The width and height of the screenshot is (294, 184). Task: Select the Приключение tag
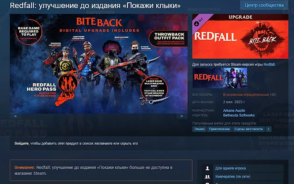pos(219,129)
